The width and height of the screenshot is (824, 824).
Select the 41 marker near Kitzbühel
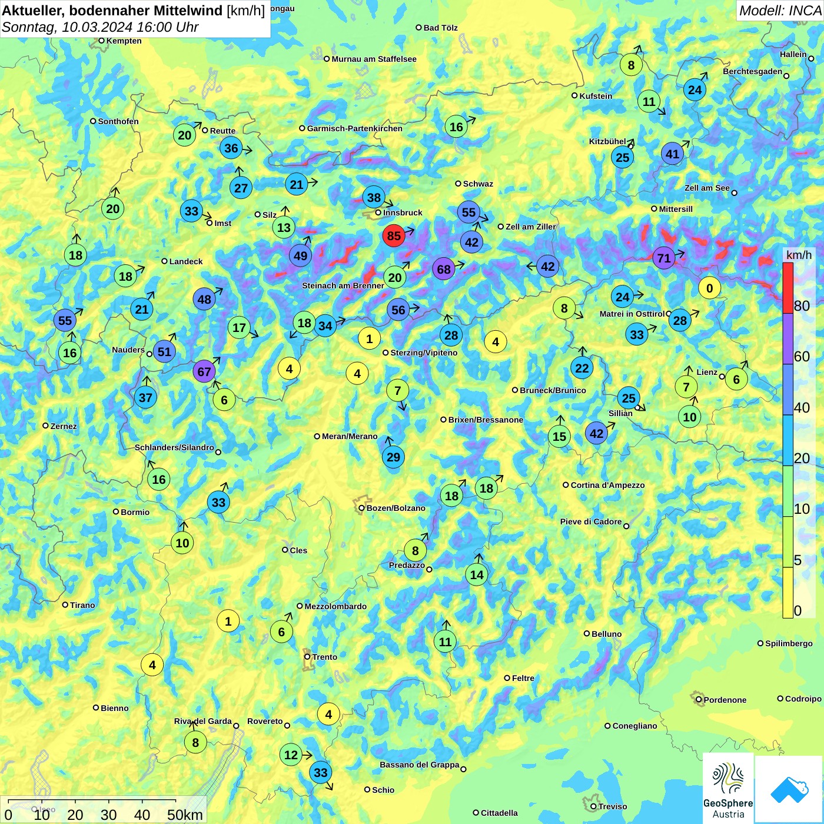[x=673, y=154]
